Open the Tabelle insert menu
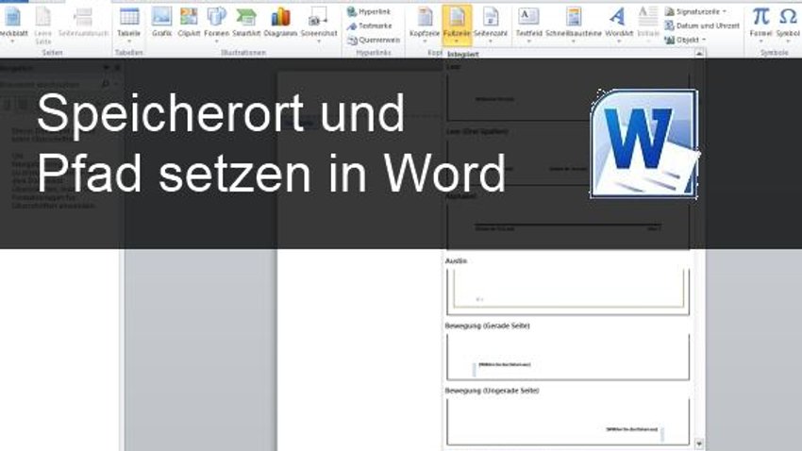Screen dimensions: 802x451 [x=129, y=24]
